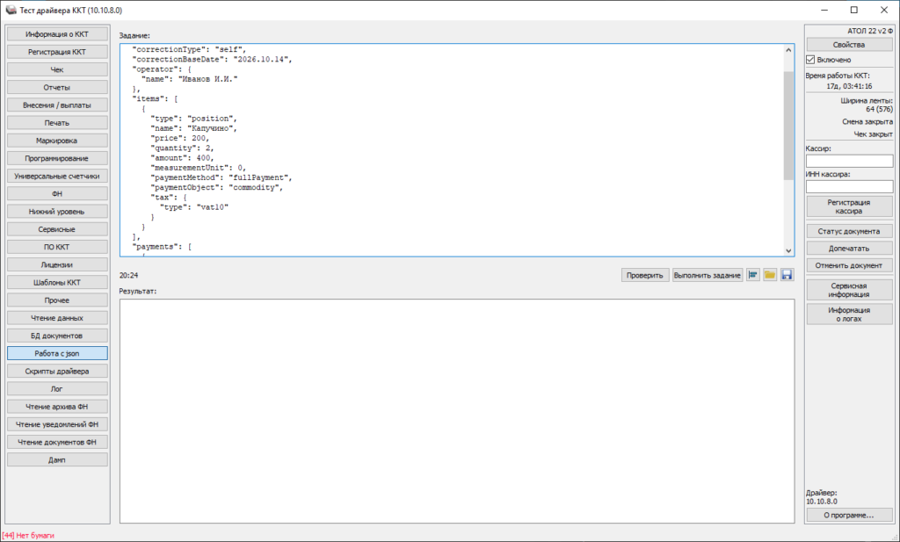This screenshot has width=900, height=542.
Task: Select 'Внесения / выплаты' section
Action: [57, 105]
